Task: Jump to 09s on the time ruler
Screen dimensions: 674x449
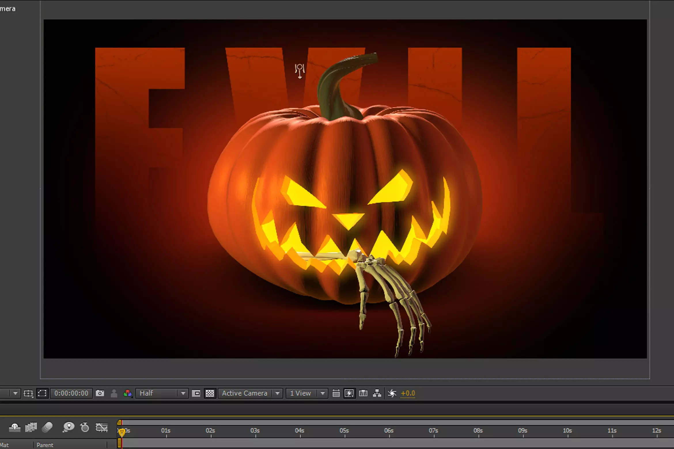Action: tap(523, 431)
